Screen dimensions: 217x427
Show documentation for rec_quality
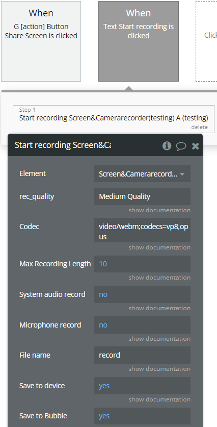(159, 210)
